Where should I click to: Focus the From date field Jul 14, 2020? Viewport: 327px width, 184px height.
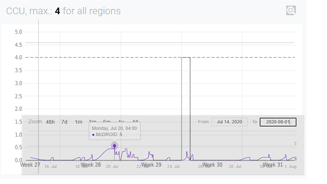pos(229,122)
